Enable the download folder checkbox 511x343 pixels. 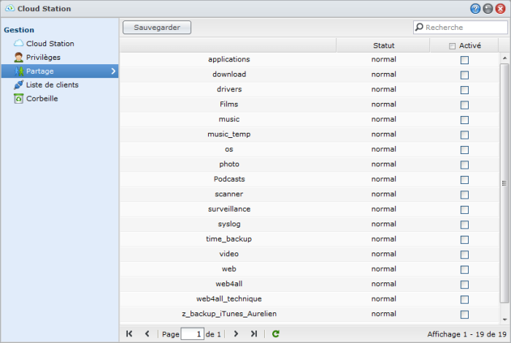coord(464,75)
